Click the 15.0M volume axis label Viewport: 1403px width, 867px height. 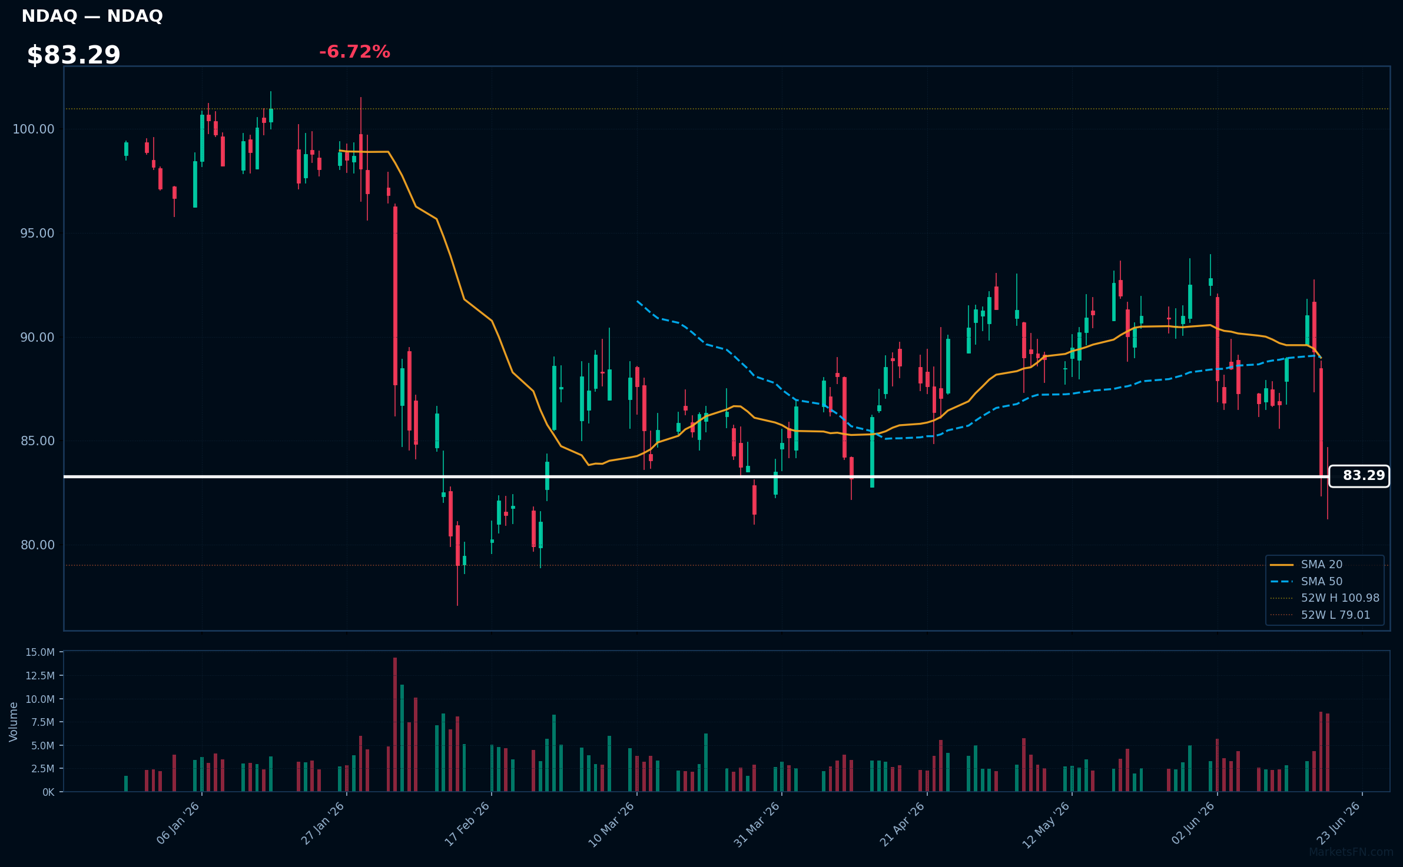[40, 652]
